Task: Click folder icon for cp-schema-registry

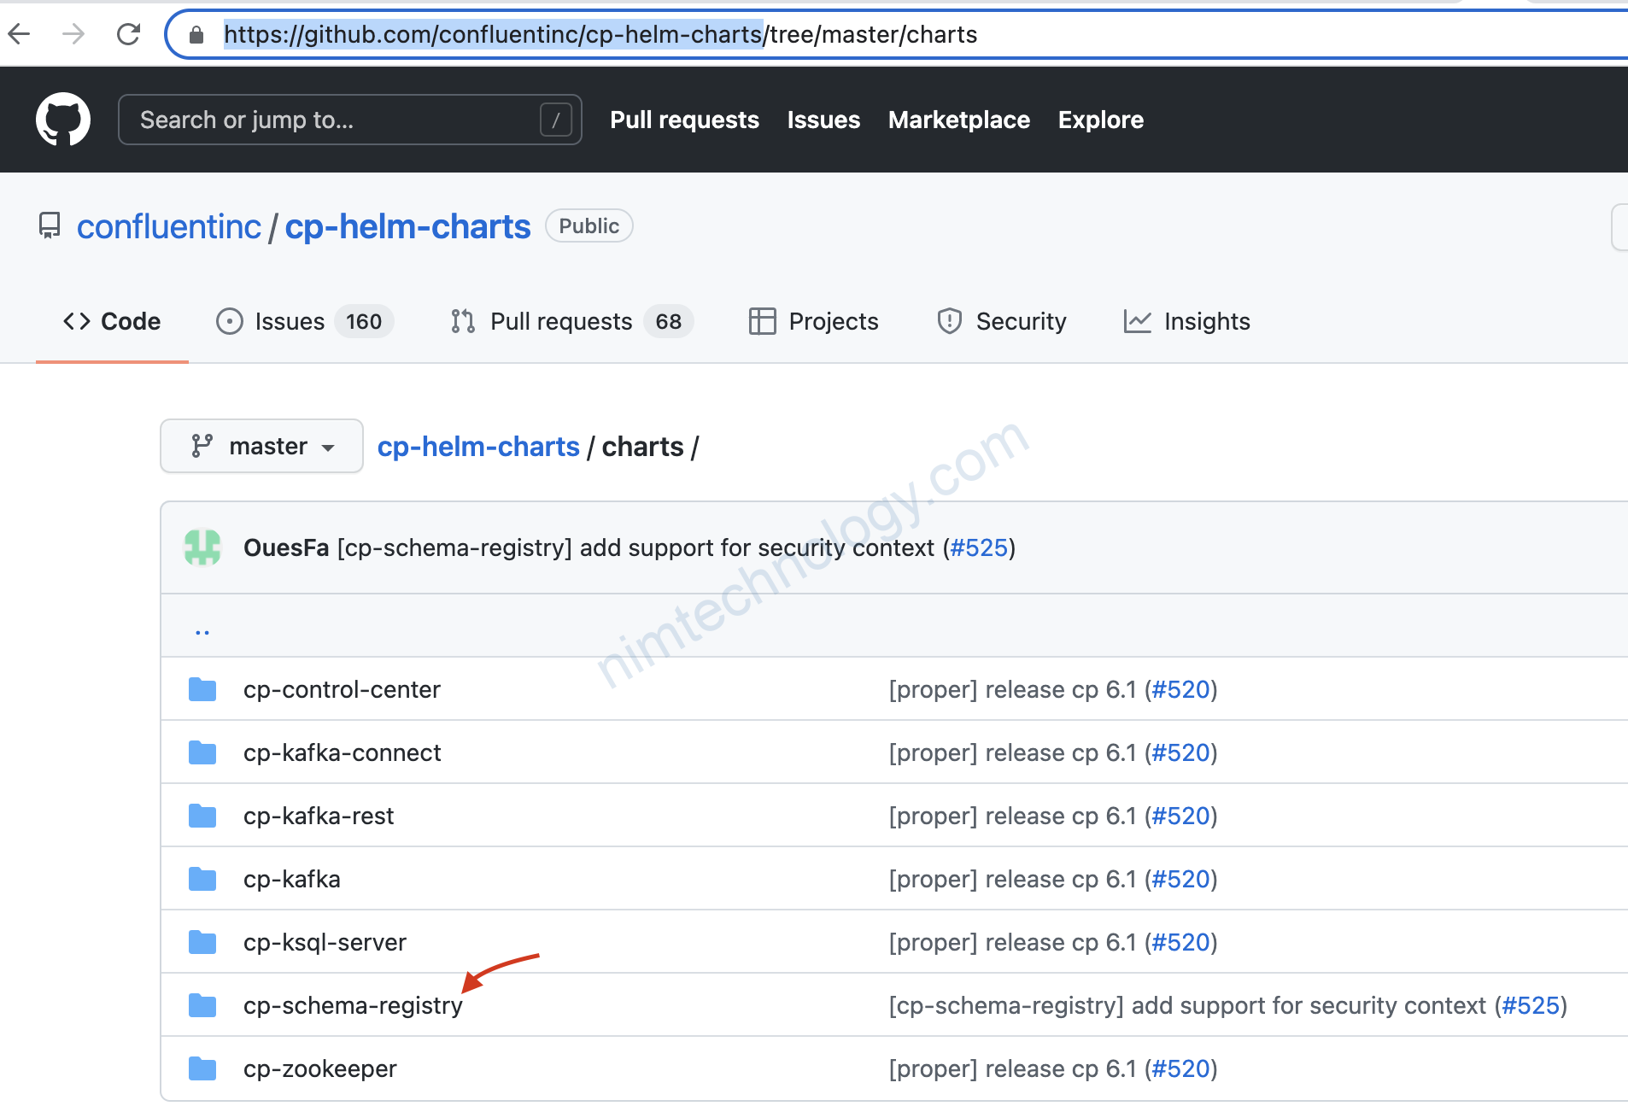Action: pyautogui.click(x=202, y=1005)
